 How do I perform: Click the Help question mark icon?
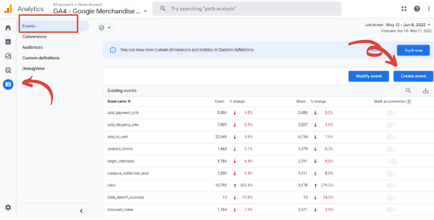[417, 9]
